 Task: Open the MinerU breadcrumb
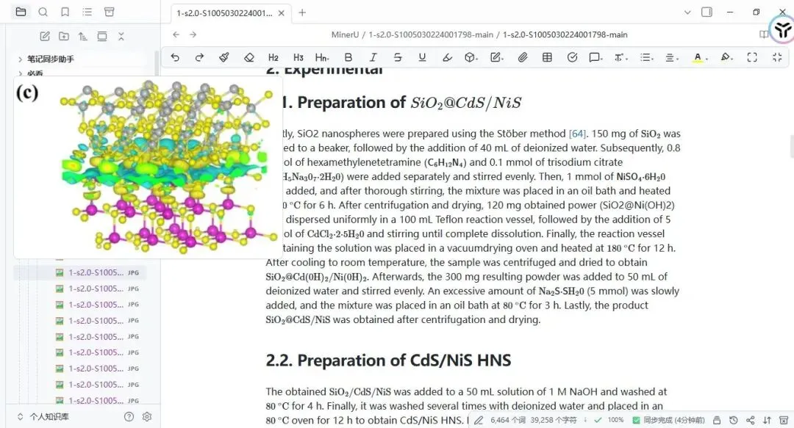(x=345, y=35)
